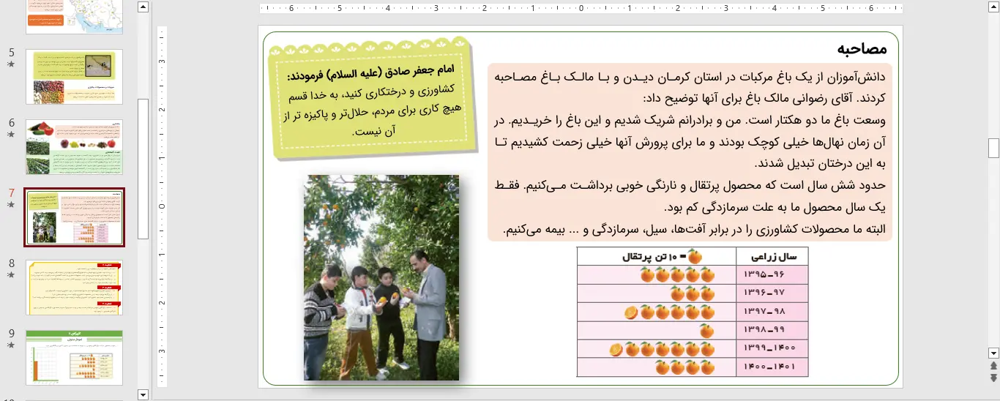Click the main editor scroll-up arrow
The width and height of the screenshot is (1000, 401).
tap(993, 7)
